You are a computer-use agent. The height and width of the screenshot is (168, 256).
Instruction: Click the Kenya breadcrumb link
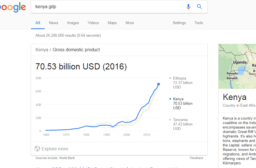(42, 50)
